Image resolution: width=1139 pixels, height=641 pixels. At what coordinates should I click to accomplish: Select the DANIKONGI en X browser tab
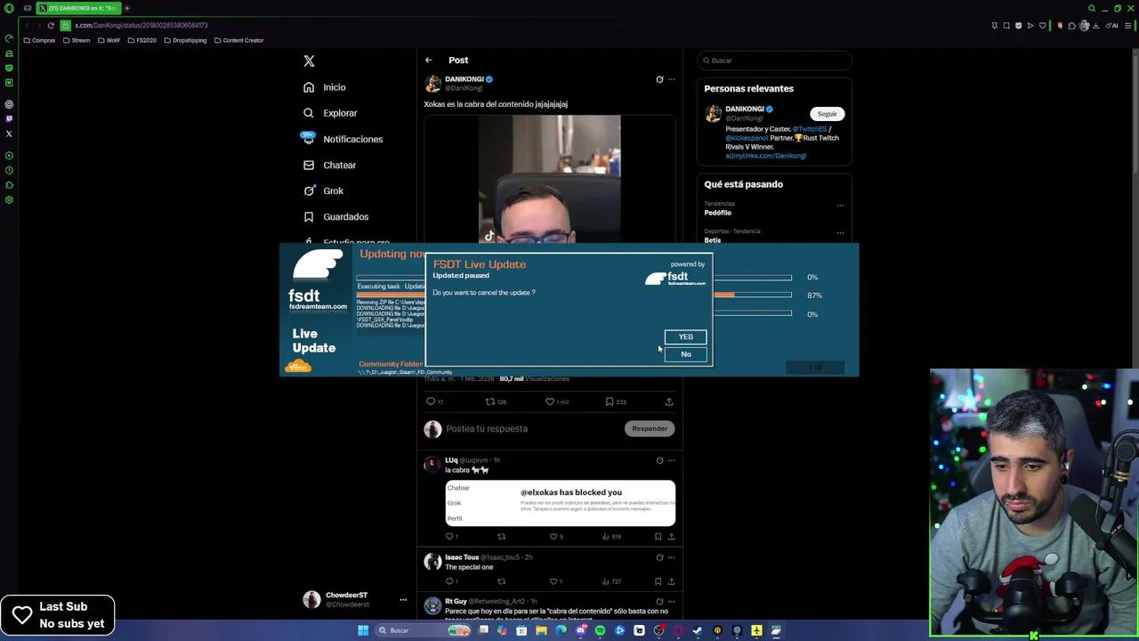(78, 8)
